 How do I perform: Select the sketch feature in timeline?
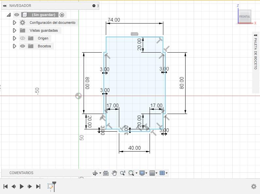coord(50,186)
